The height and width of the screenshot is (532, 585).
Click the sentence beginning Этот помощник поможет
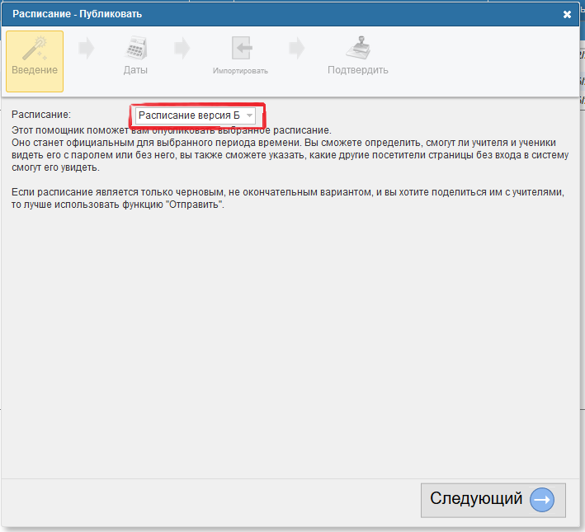[172, 130]
